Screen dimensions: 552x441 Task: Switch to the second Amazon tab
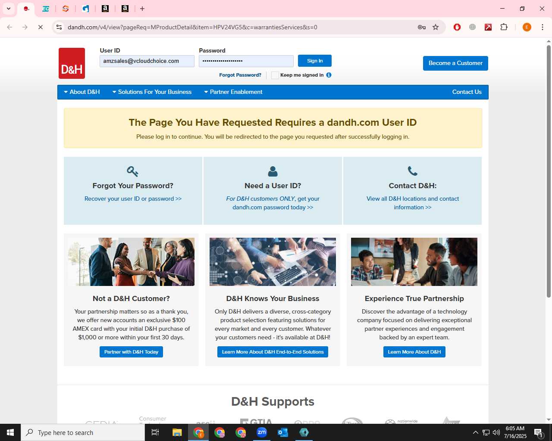tap(125, 9)
